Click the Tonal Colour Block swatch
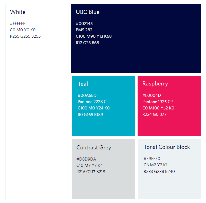 pos(170,169)
